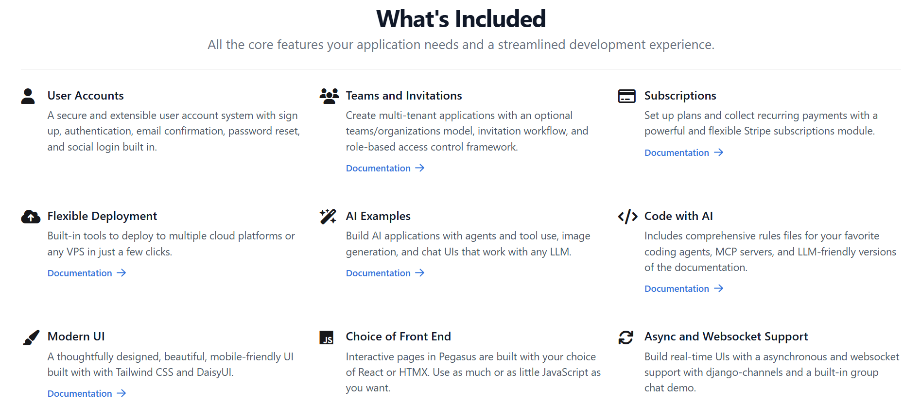Open Documentation under Flexible Deployment
921x405 pixels.
tap(80, 272)
